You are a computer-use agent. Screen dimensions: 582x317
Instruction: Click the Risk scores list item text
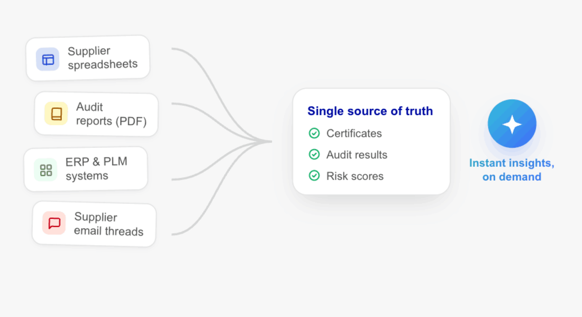point(355,176)
